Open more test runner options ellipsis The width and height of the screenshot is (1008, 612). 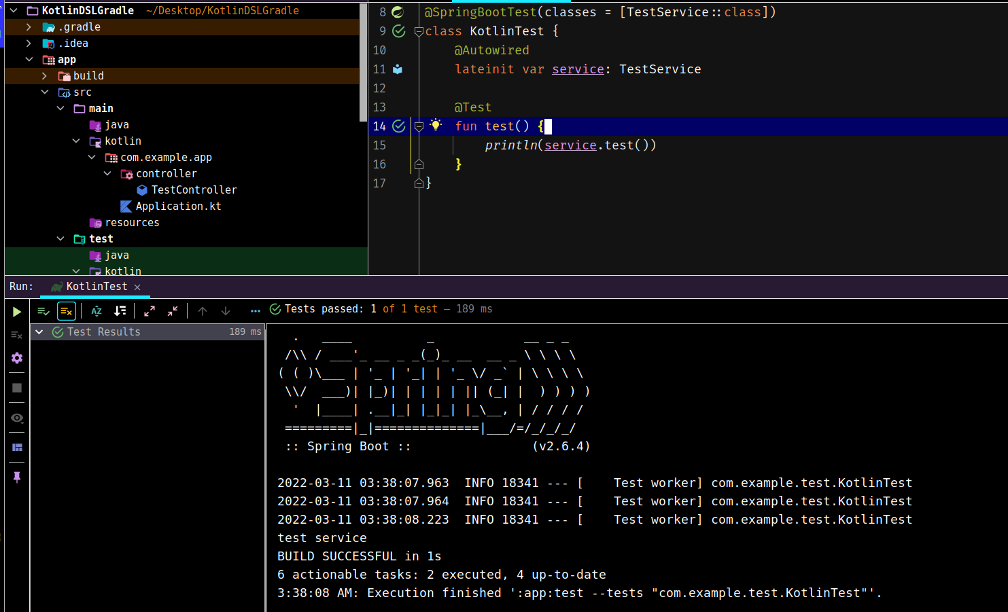coord(256,311)
